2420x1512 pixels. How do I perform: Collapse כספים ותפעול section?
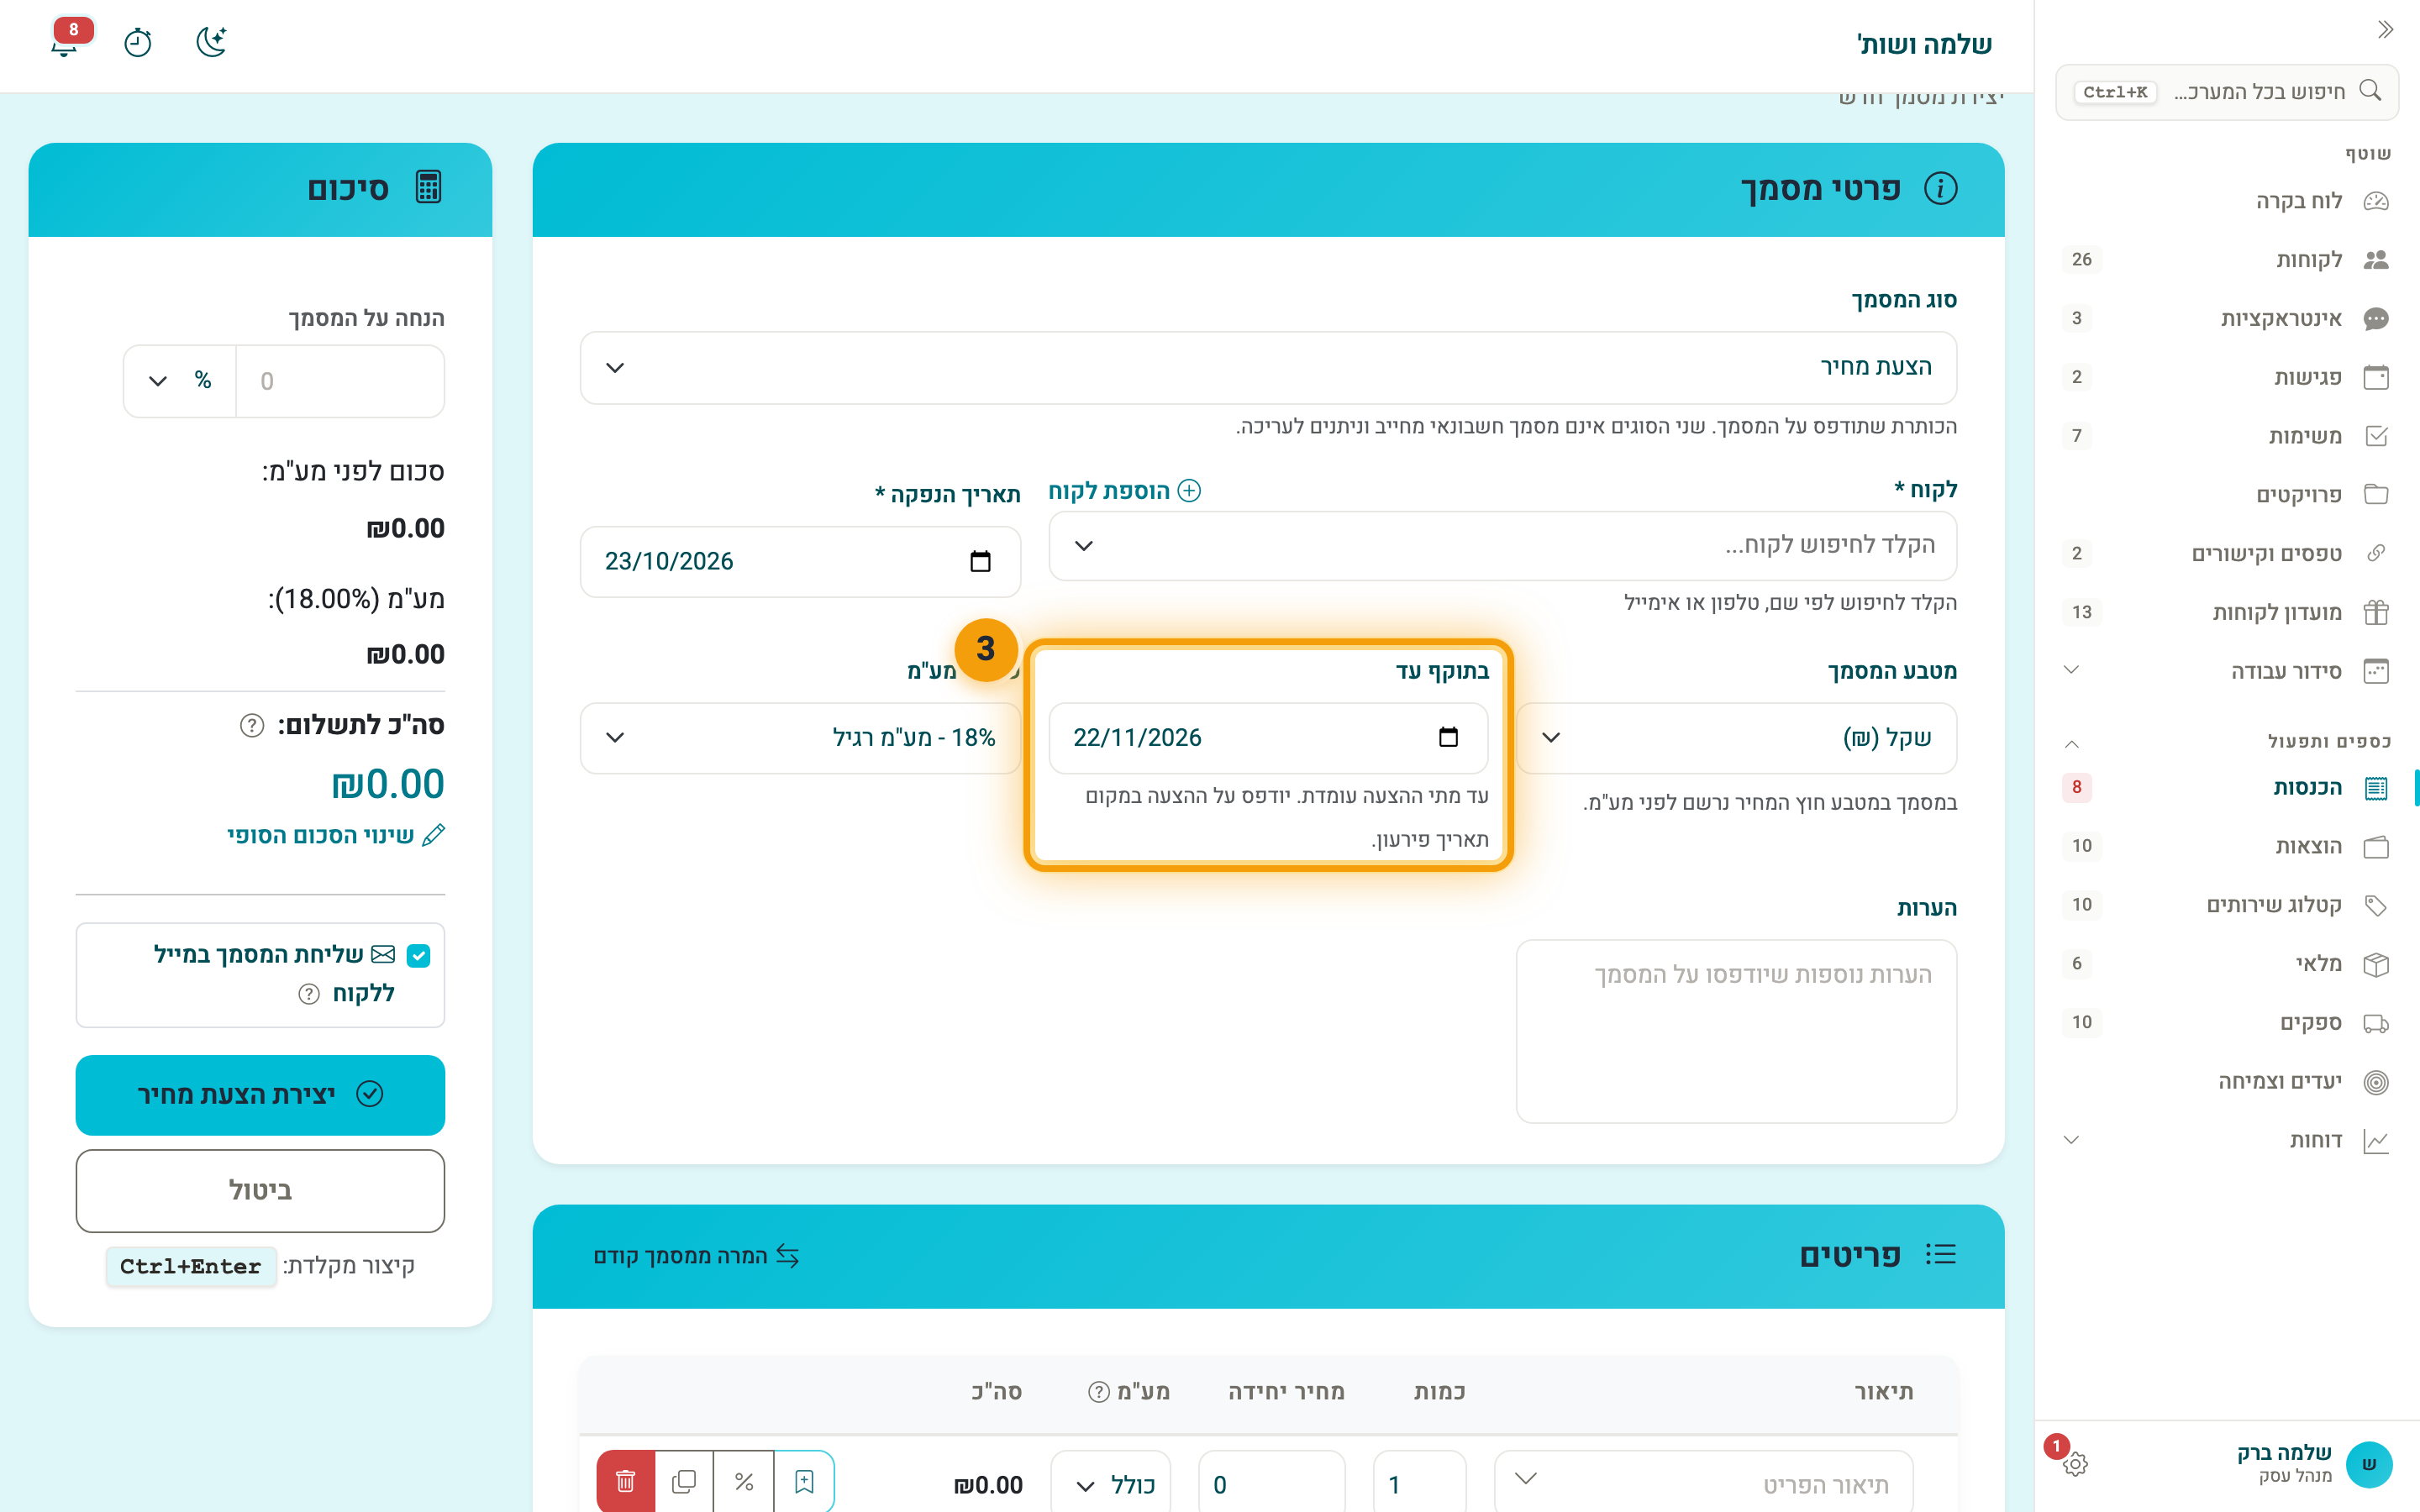coord(2072,743)
